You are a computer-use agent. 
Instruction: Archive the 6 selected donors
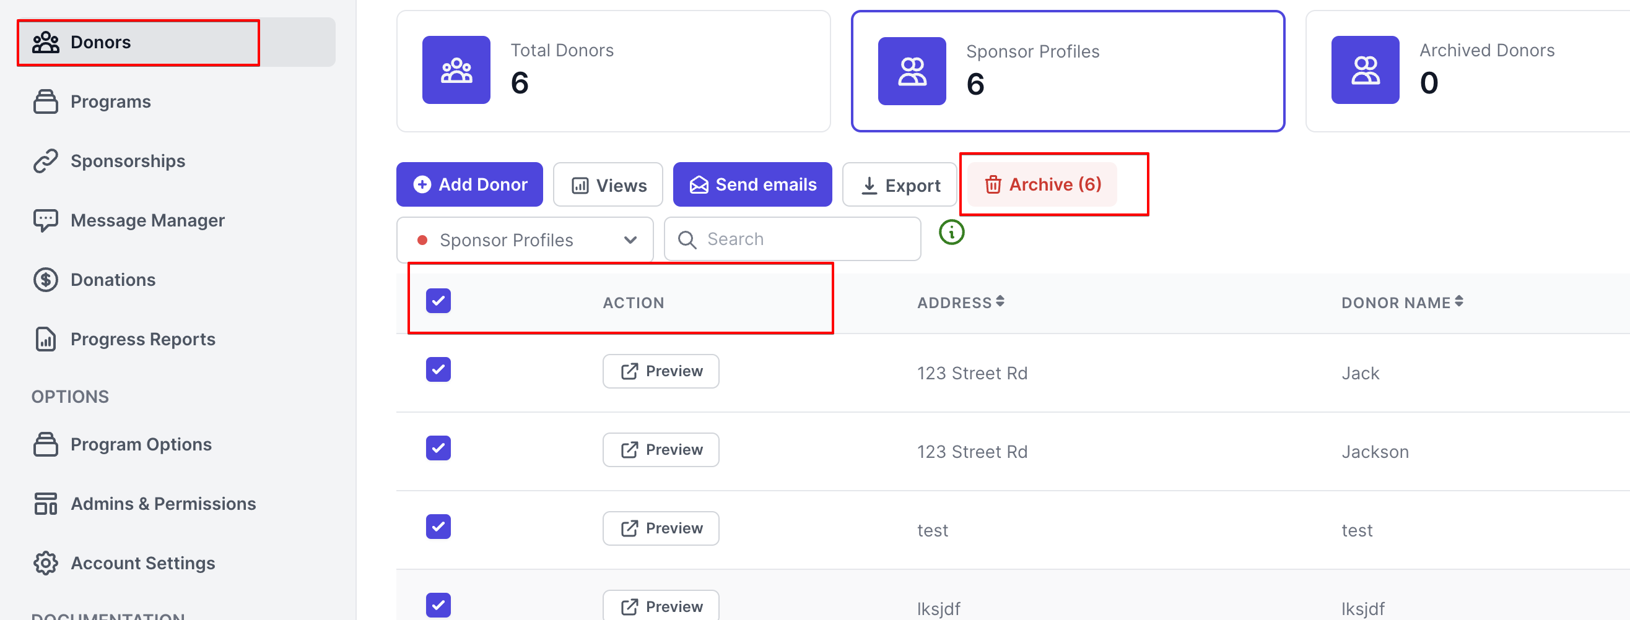(1042, 184)
